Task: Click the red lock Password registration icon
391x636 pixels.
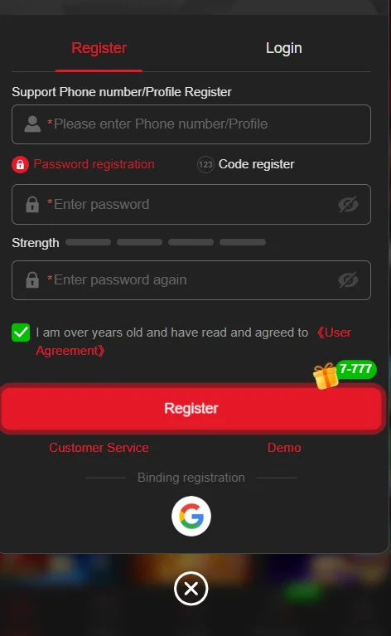Action: (x=20, y=165)
